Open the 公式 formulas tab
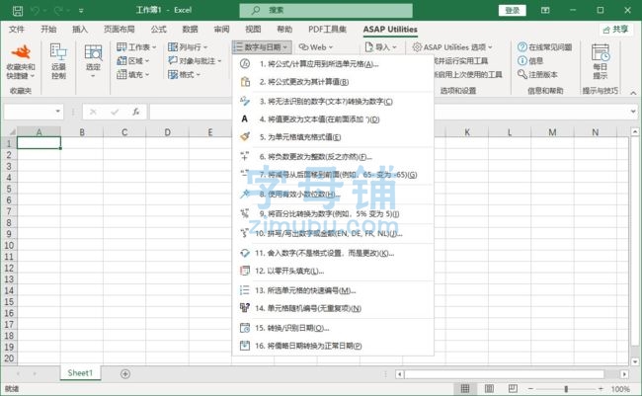Image resolution: width=642 pixels, height=396 pixels. [x=158, y=30]
